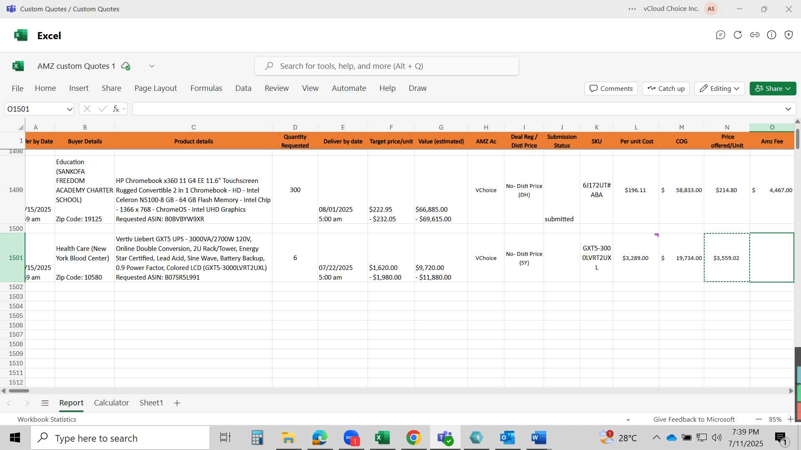
Task: Add a new sheet with plus icon
Action: tap(177, 403)
